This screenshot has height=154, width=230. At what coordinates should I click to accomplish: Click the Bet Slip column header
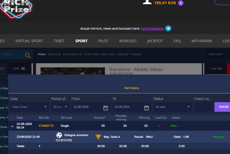44,118
